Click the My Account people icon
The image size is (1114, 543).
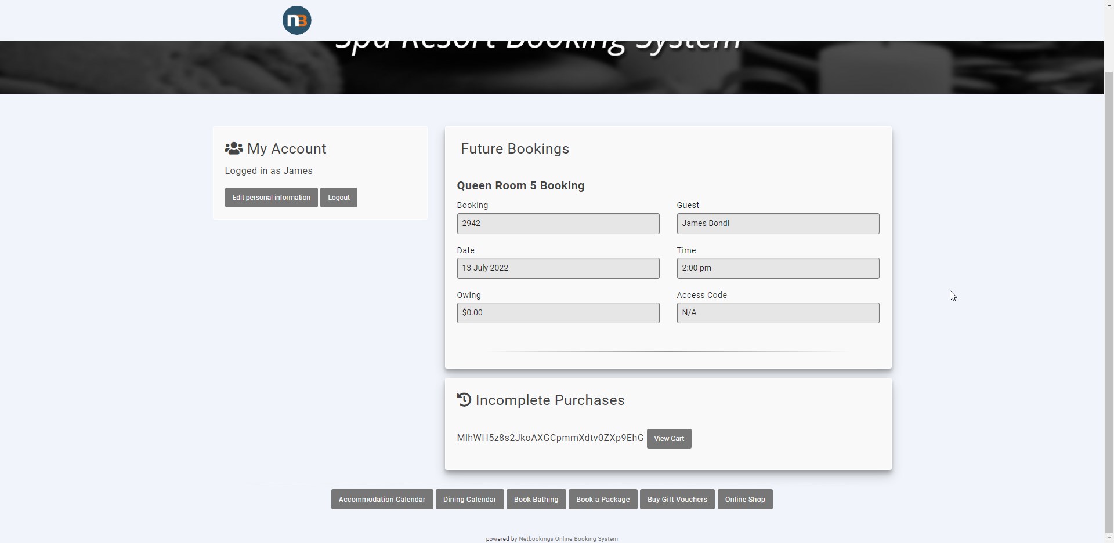233,148
